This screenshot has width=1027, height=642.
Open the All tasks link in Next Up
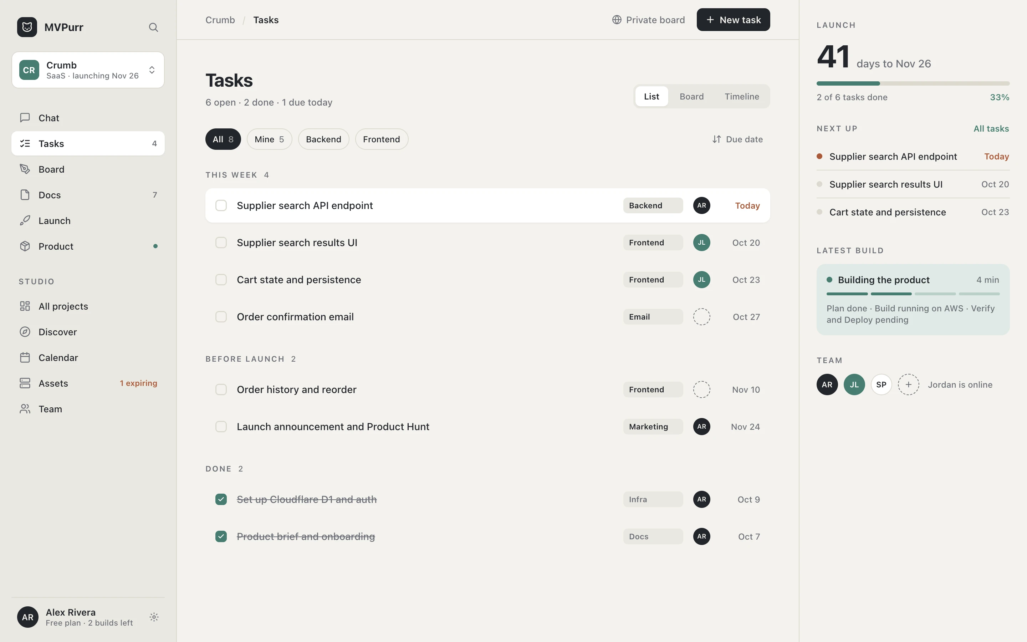[x=991, y=129]
